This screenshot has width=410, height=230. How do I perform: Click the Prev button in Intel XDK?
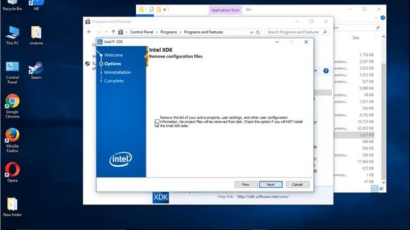point(246,185)
